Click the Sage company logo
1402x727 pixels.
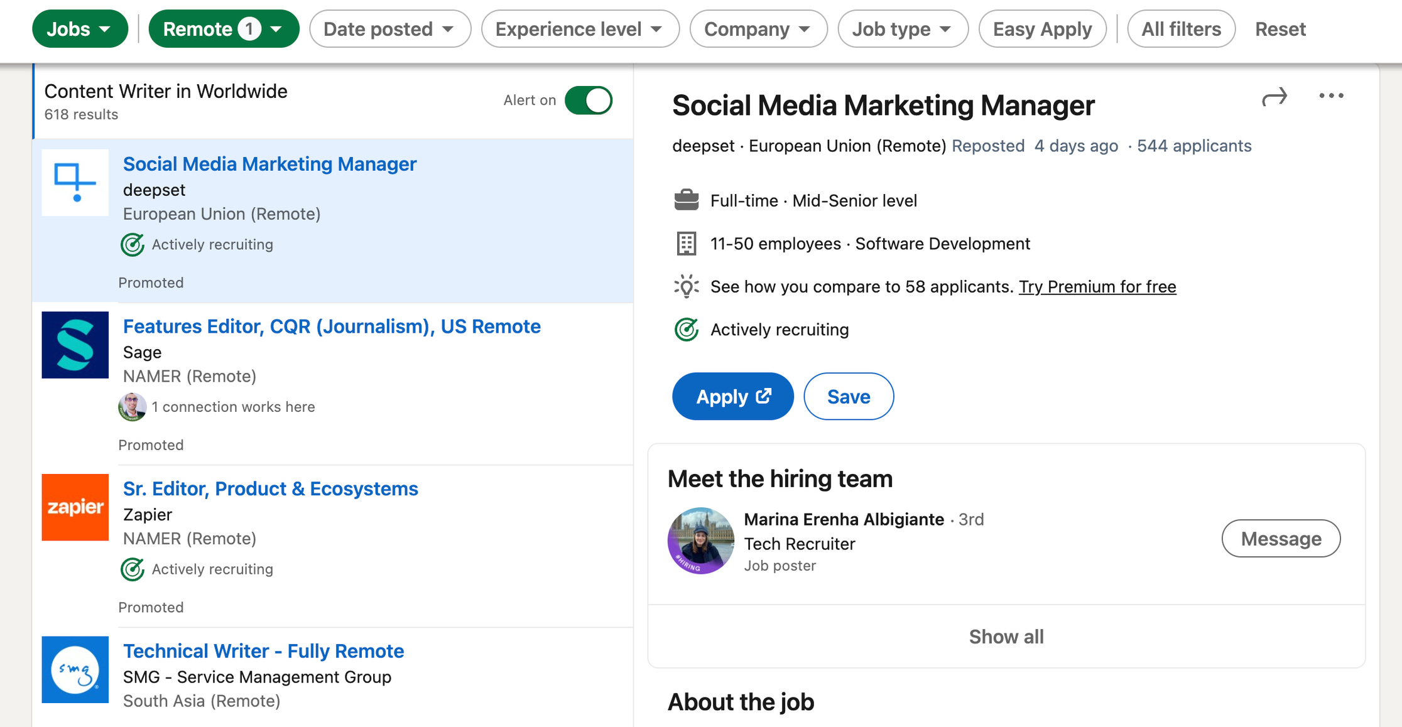[75, 345]
